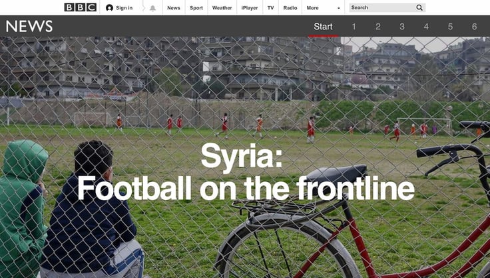This screenshot has height=278, width=490.
Task: Select the Start chapter tab
Action: pyautogui.click(x=323, y=27)
